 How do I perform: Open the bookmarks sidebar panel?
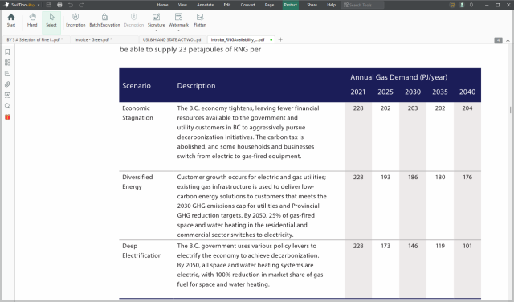pos(7,52)
